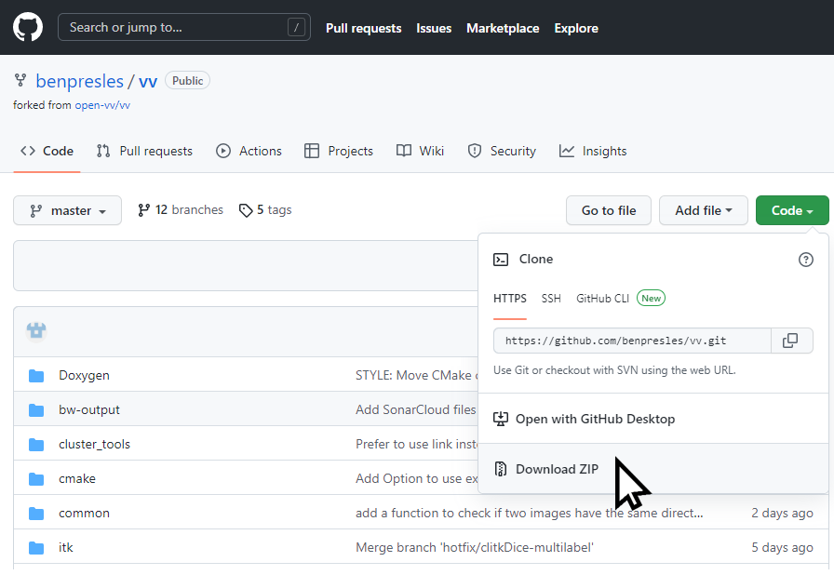Follow the open-vv/vv fork source link
834x575 pixels.
pyautogui.click(x=102, y=105)
